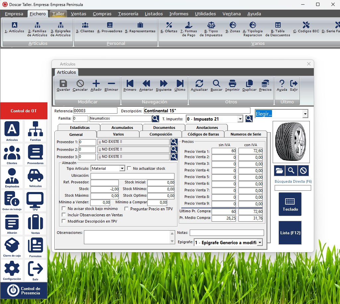Image resolution: width=340 pixels, height=304 pixels.
Task: Open Vehículos in the left sidebar
Action: [35, 178]
